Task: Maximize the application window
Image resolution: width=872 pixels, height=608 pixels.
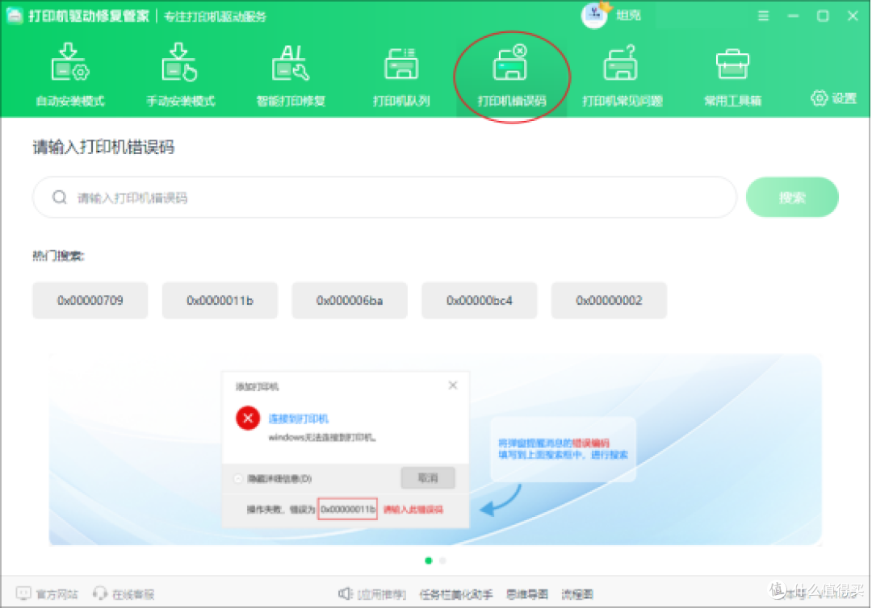Action: 823,15
